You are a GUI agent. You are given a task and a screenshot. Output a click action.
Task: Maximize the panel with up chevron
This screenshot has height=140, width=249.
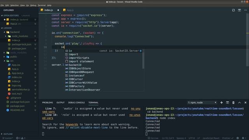[239, 103]
